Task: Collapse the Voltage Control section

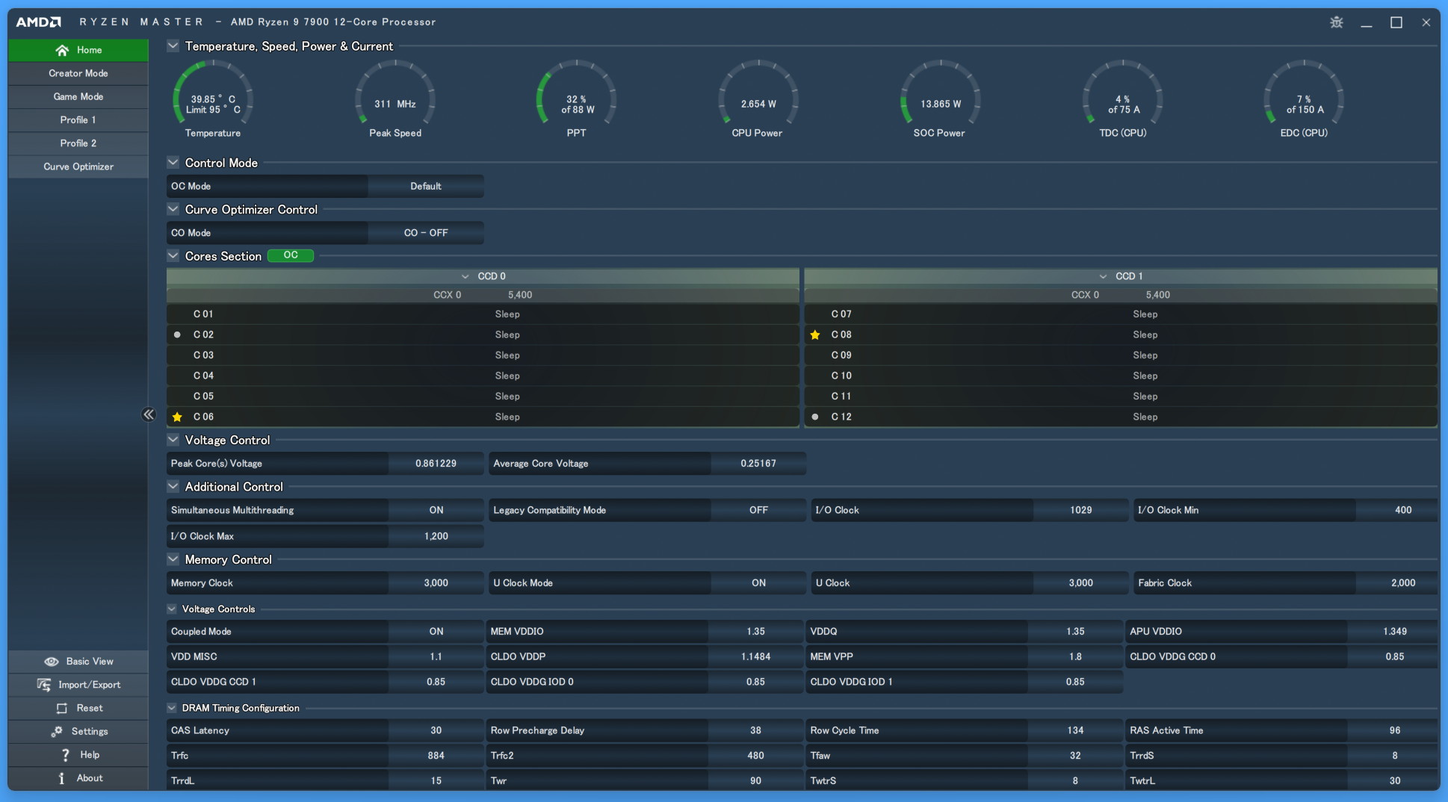Action: click(173, 440)
